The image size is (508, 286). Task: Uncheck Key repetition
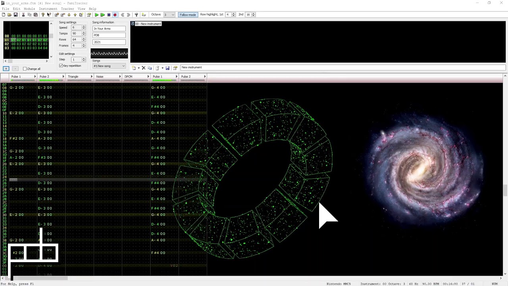pyautogui.click(x=61, y=66)
